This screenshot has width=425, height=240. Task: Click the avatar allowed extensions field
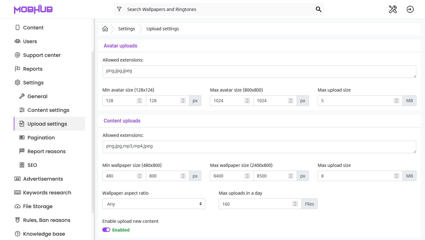[x=259, y=71]
